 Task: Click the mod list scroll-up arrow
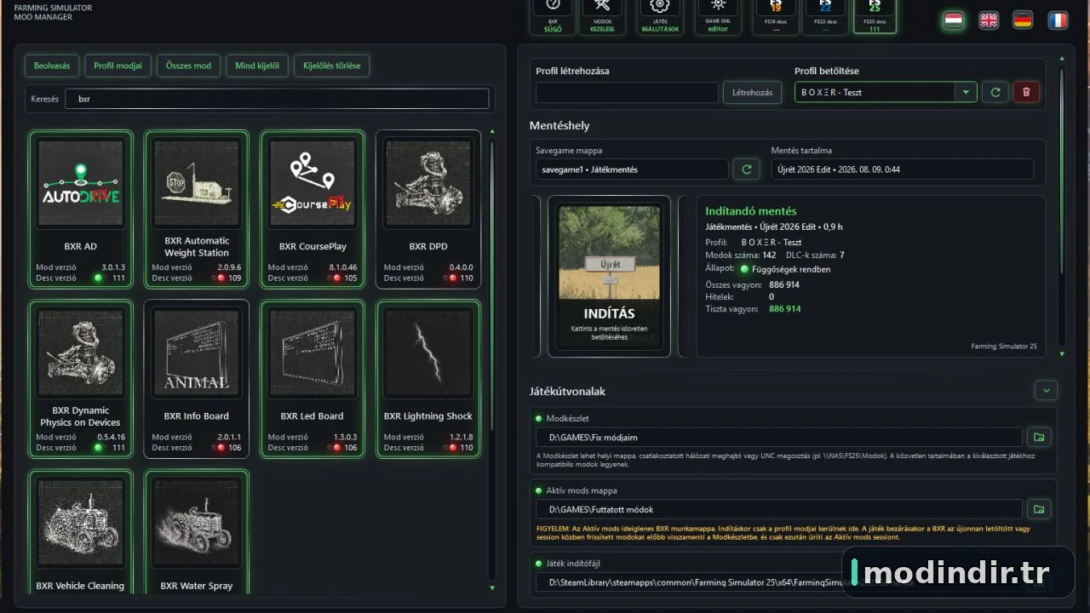(x=491, y=133)
